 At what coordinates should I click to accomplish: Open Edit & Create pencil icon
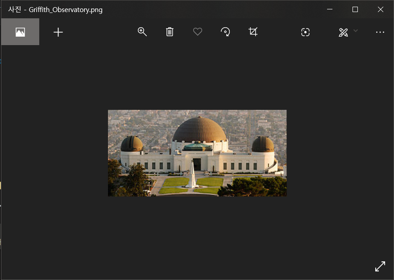[x=343, y=32]
